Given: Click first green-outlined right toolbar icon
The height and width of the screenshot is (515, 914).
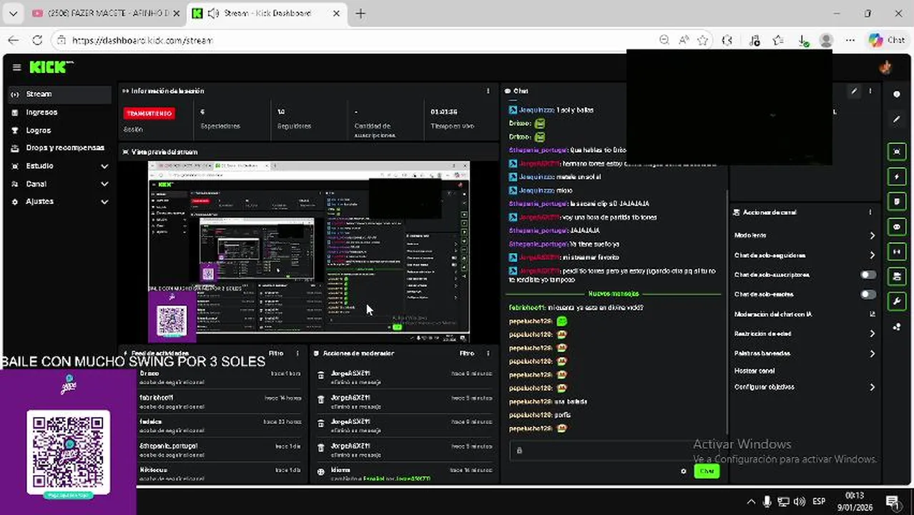Looking at the screenshot, I should [x=897, y=151].
